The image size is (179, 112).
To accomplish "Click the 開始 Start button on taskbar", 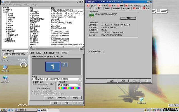I will pos(4,110).
